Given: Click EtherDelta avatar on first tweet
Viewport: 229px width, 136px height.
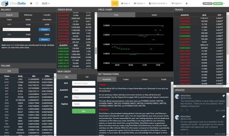Looking at the screenshot, I should pos(177,97).
